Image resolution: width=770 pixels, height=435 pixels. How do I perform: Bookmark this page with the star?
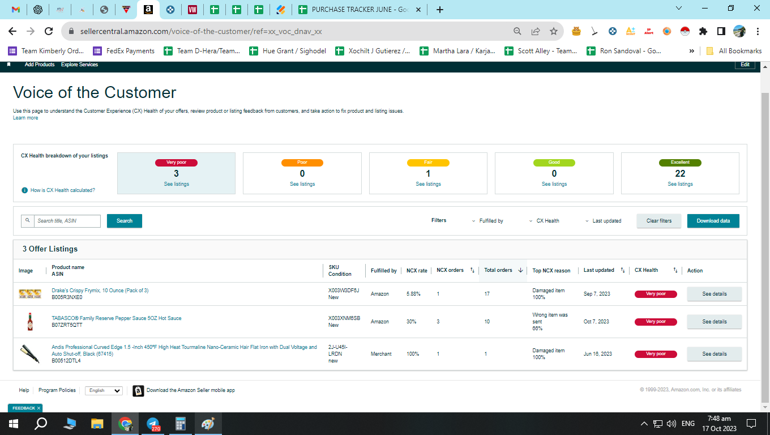[554, 32]
